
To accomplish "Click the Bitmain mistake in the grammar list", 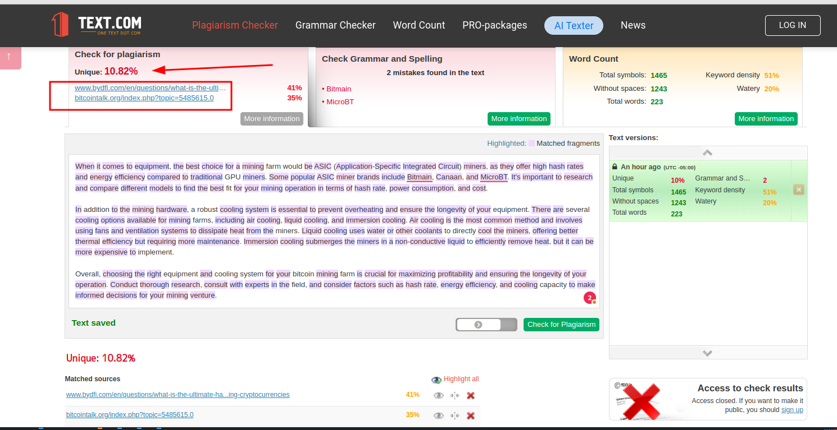I will (338, 89).
